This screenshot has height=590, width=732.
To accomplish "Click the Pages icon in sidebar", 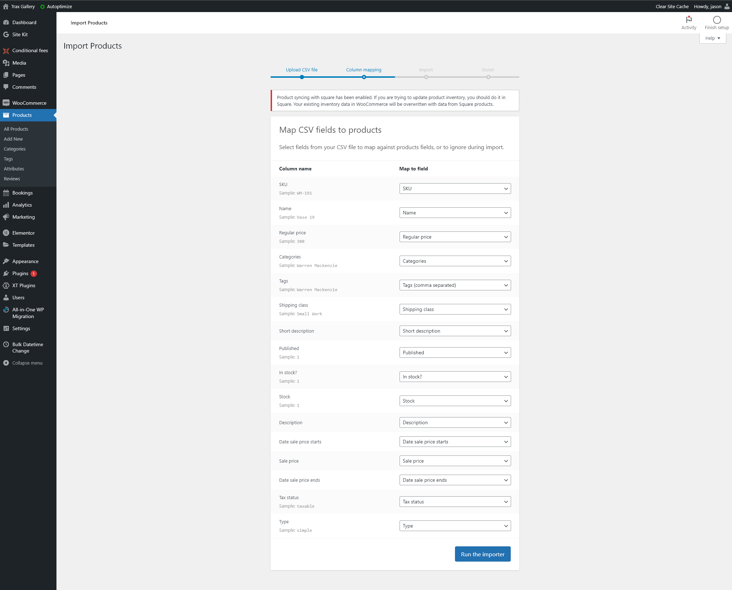I will pyautogui.click(x=6, y=75).
